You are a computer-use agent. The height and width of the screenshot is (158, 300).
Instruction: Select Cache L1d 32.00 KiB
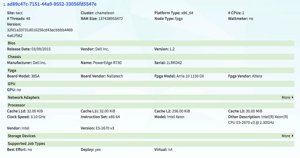pyautogui.click(x=35, y=111)
